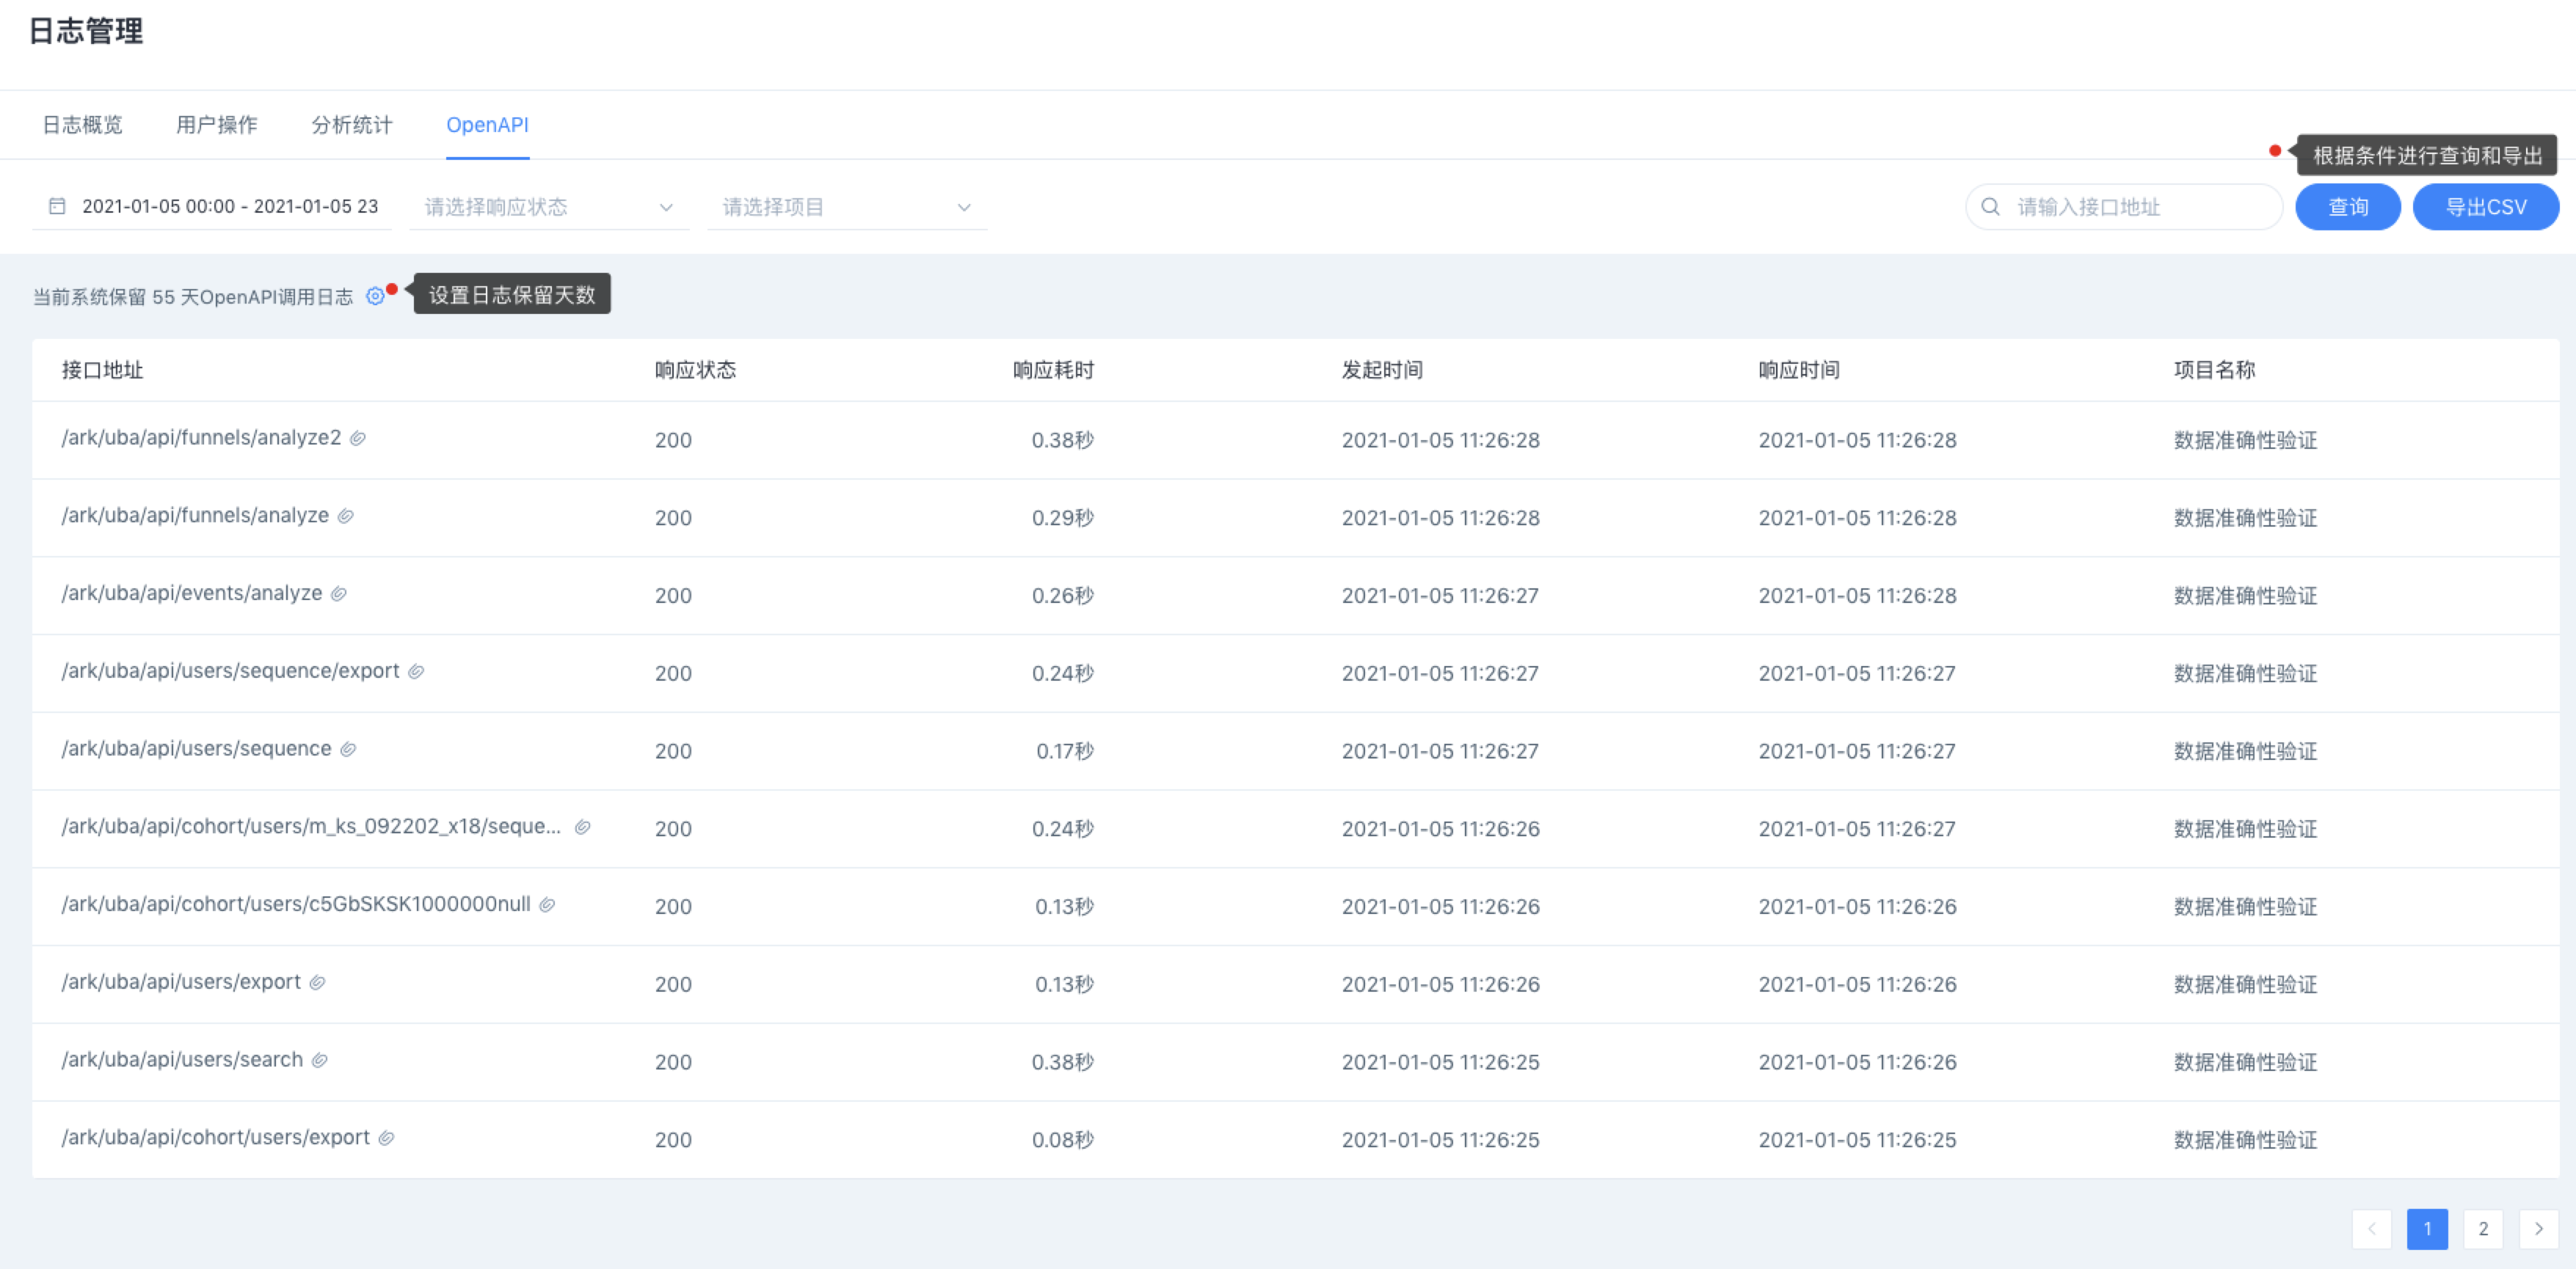
Task: Click the 响应状态 column header
Action: click(695, 370)
